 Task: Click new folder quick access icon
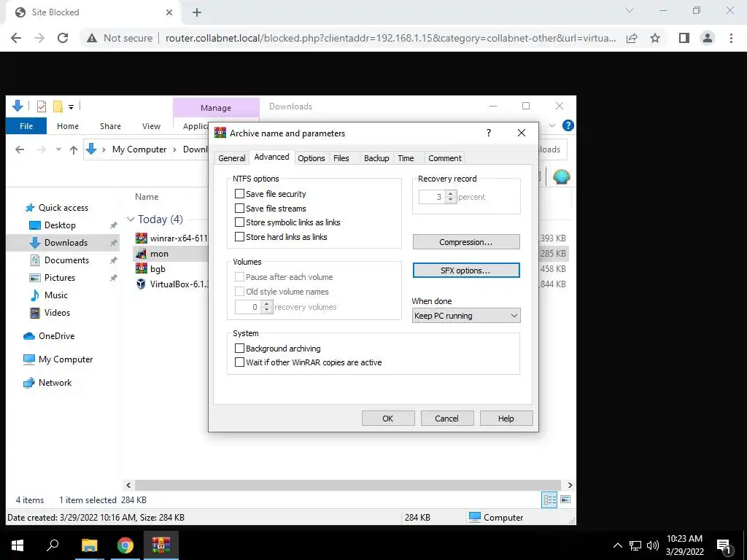pos(58,106)
